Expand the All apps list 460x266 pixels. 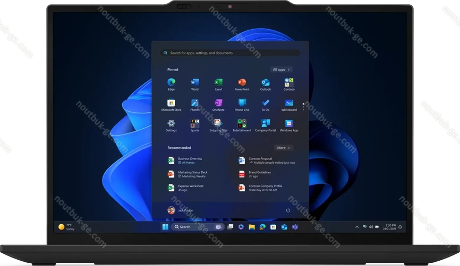282,69
